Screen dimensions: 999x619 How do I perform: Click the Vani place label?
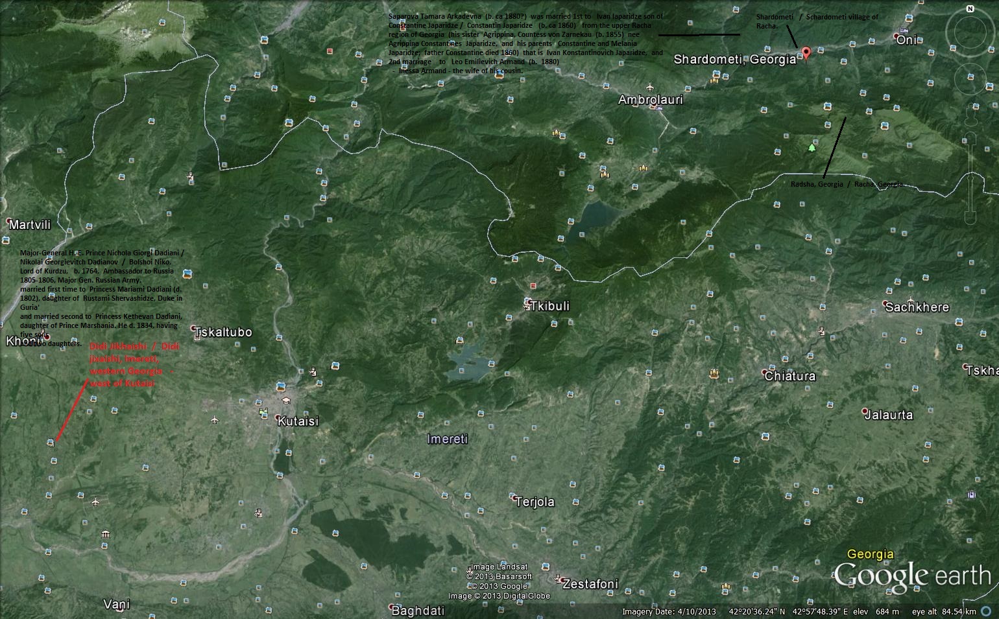(117, 604)
